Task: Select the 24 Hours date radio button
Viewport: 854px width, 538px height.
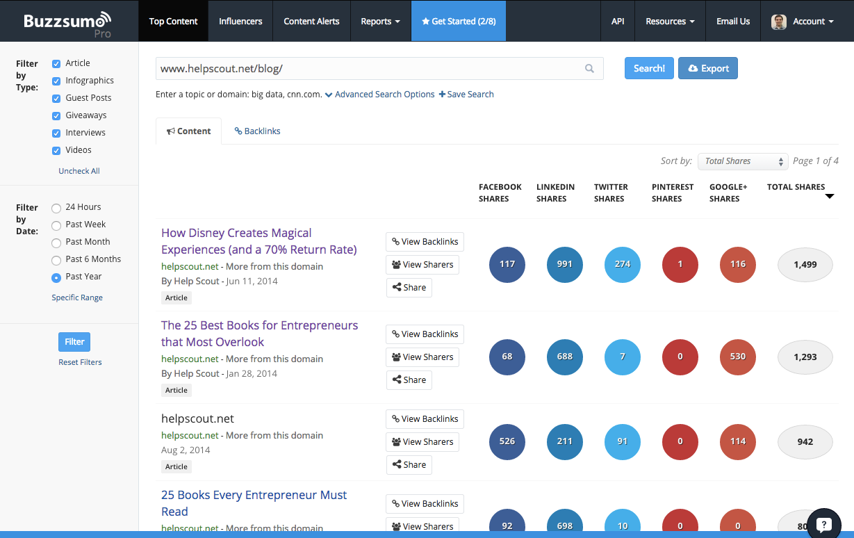Action: tap(56, 208)
